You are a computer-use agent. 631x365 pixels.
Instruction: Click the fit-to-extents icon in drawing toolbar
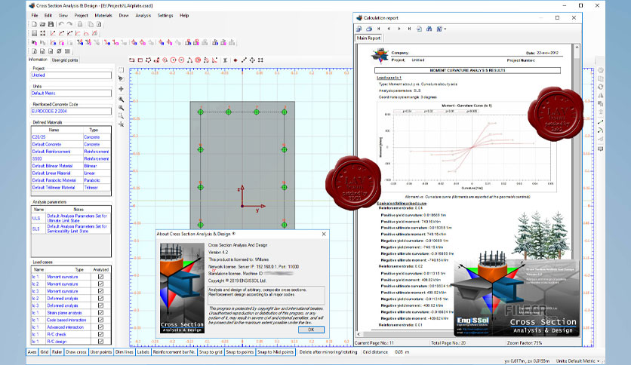[x=260, y=60]
